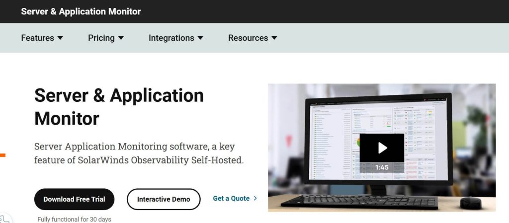Screen dimensions: 509x223
Task: Click the 'Fully functional for 30 days' text
Action: pyautogui.click(x=75, y=220)
